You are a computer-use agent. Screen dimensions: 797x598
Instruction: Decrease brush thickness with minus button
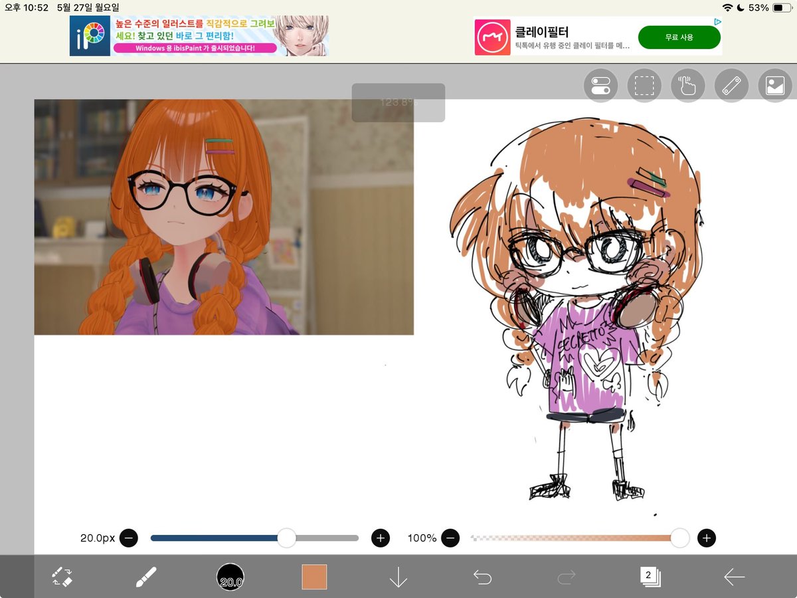(x=129, y=538)
